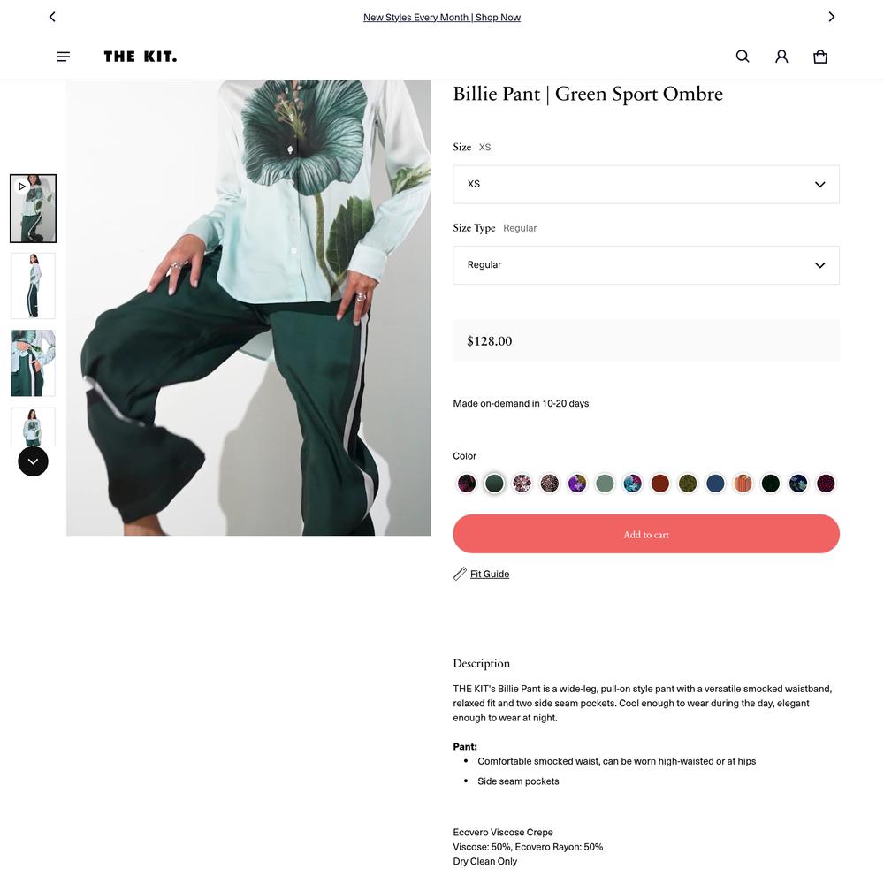Open the Fit Guide link
The width and height of the screenshot is (884, 884).
point(490,574)
